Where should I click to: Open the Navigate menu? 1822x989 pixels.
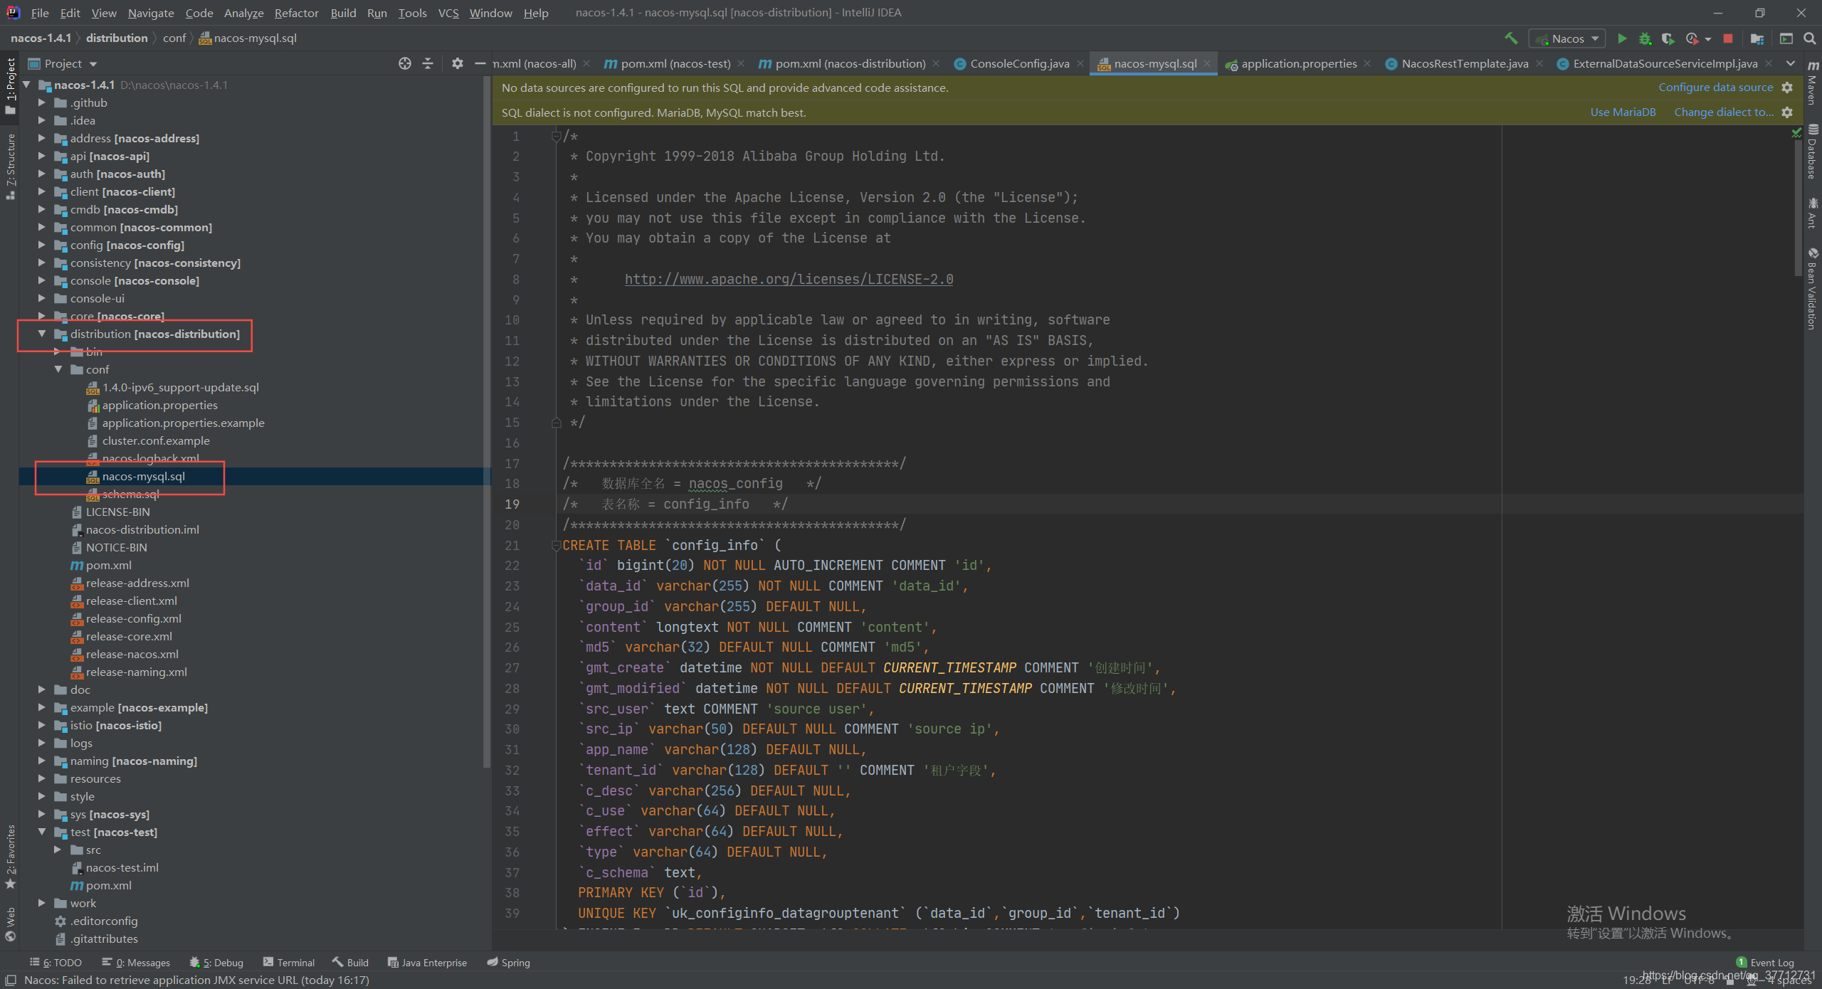click(151, 13)
